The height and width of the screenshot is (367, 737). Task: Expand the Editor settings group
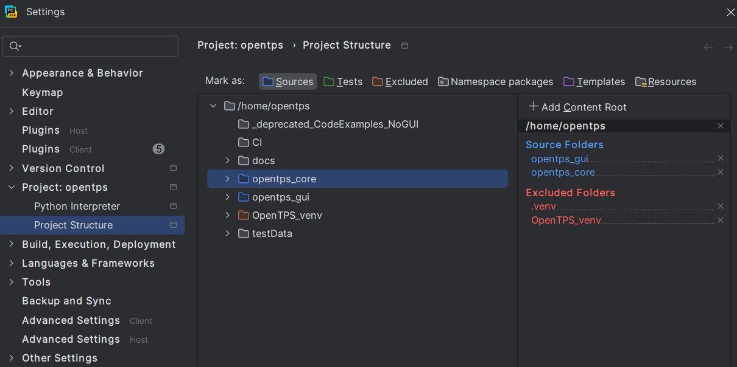[x=12, y=111]
